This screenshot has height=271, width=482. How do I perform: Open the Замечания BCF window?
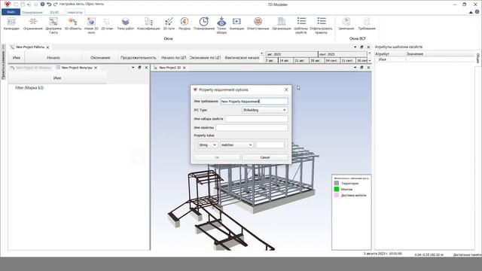[x=346, y=23]
